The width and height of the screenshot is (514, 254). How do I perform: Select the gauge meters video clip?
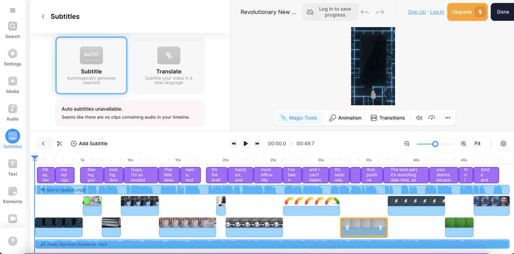311,206
